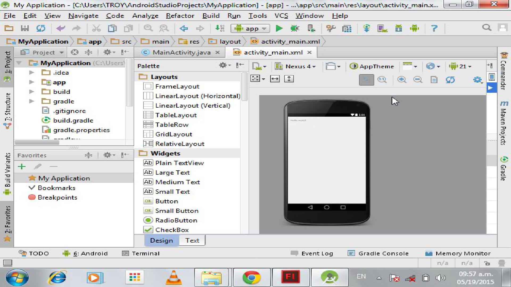Viewport: 511px width, 287px height.
Task: Switch to Text mode in the layout editor
Action: click(x=192, y=240)
